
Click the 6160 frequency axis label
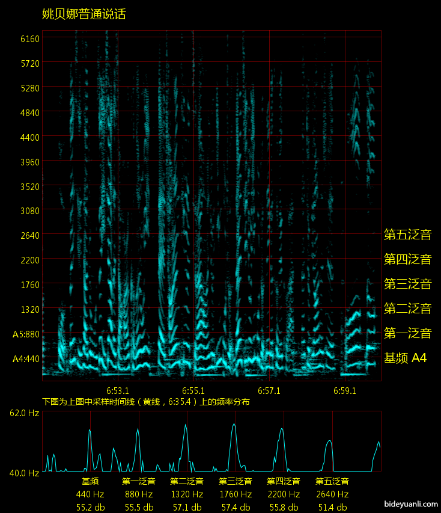tap(30, 38)
